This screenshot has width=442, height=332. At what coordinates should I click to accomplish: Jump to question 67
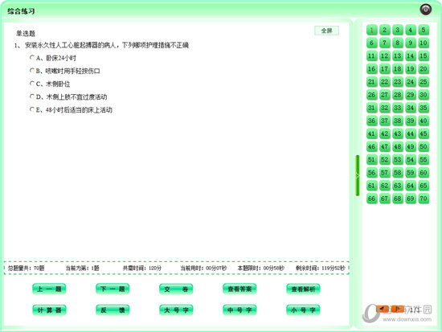[x=384, y=199]
